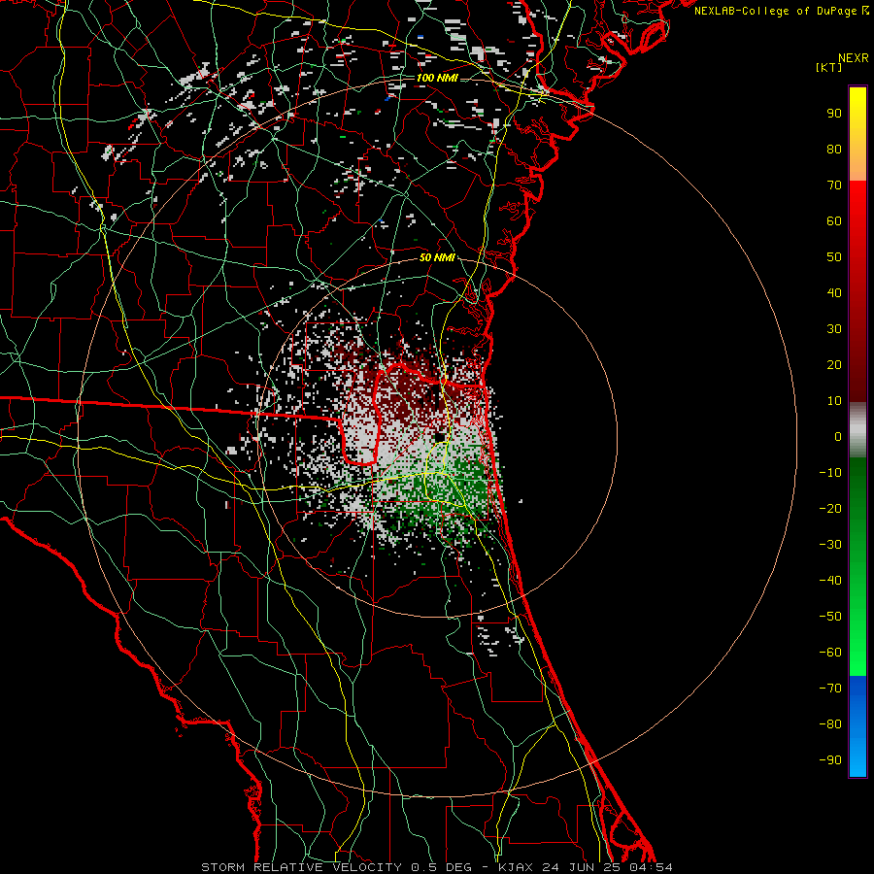Select the positive 50 knot scale label
The image size is (874, 874).
point(834,257)
